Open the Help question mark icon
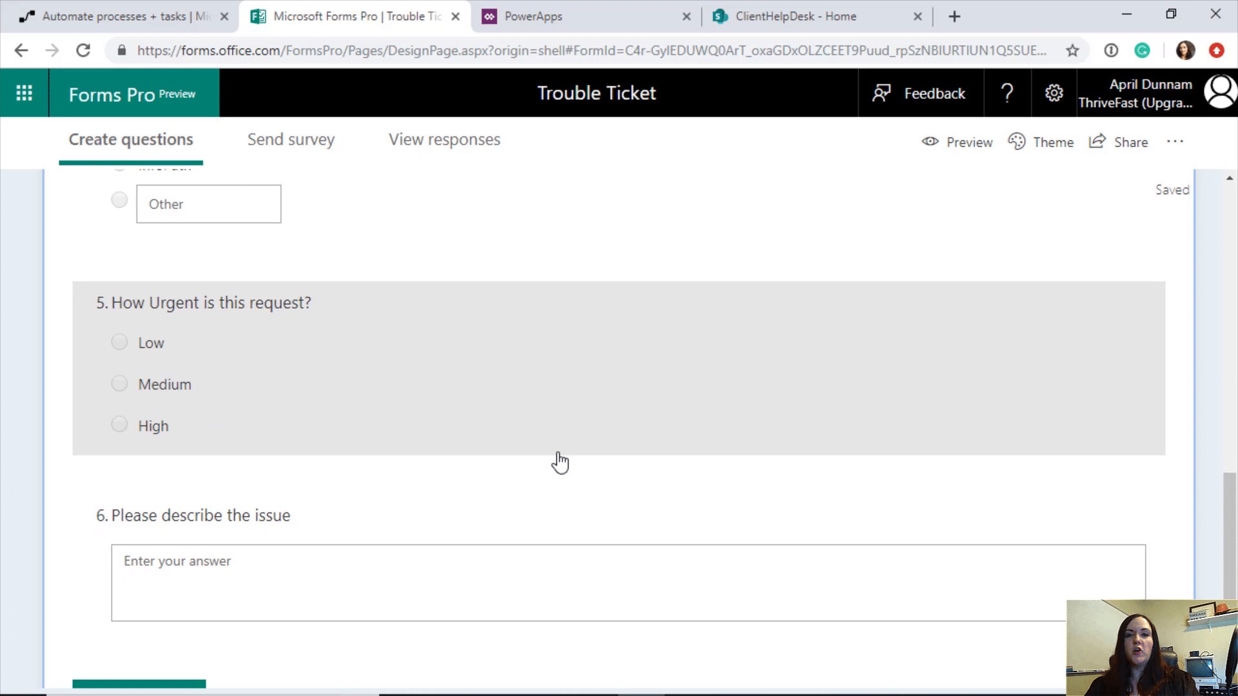The width and height of the screenshot is (1238, 696). (x=1007, y=93)
